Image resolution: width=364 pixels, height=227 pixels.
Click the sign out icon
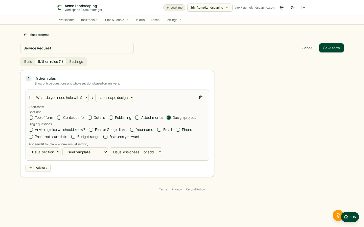(x=303, y=8)
